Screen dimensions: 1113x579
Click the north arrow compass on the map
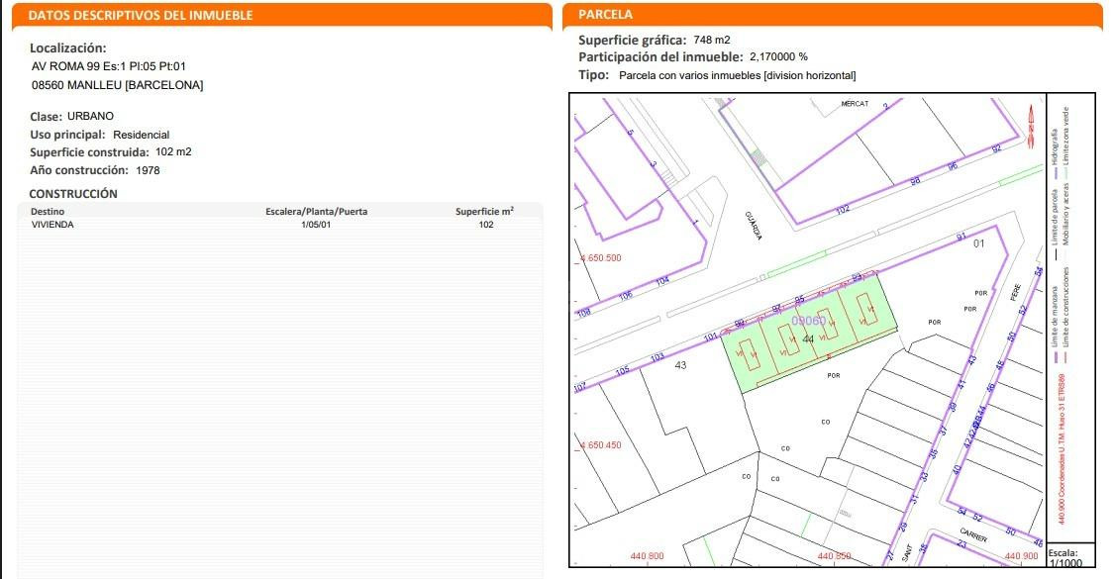[x=1031, y=127]
